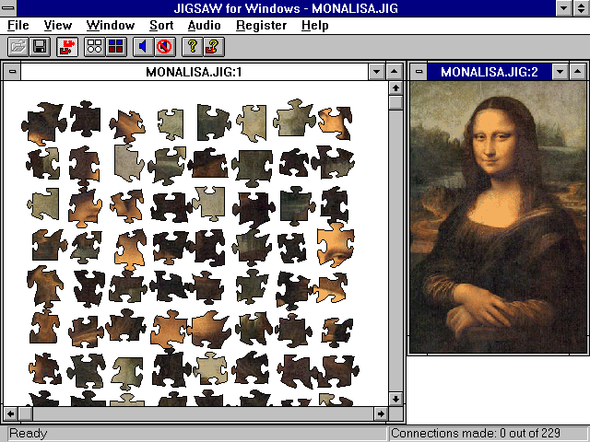
Task: Click the vertical scrollbar thumb in MONALISA.JIG:1
Action: click(395, 102)
